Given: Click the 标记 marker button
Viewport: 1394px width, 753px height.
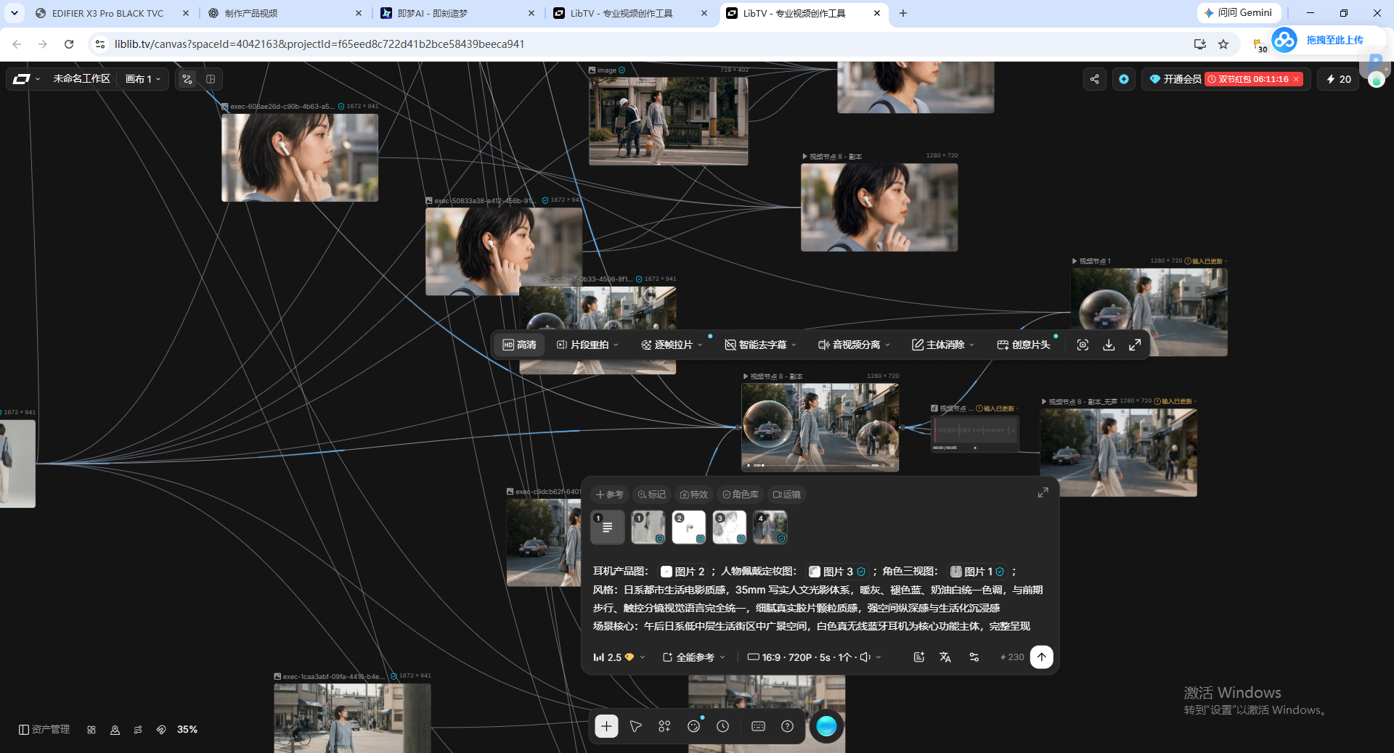Looking at the screenshot, I should click(651, 494).
